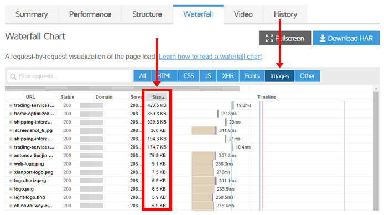
Task: Open the waterfall chart learning link
Action: tap(210, 57)
